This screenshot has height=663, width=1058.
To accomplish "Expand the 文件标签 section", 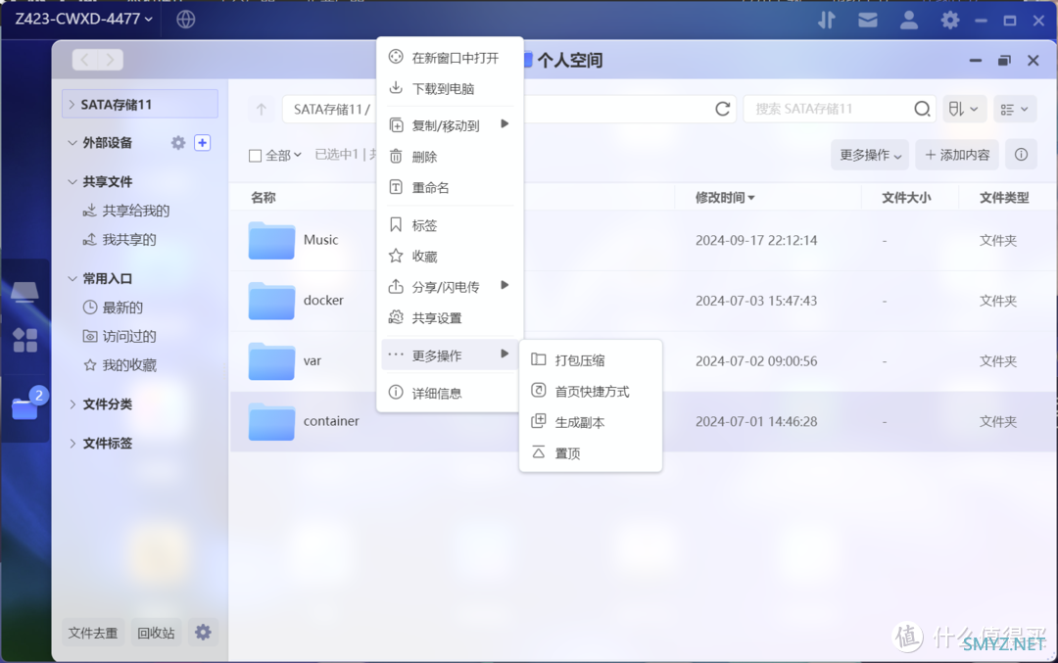I will (72, 443).
